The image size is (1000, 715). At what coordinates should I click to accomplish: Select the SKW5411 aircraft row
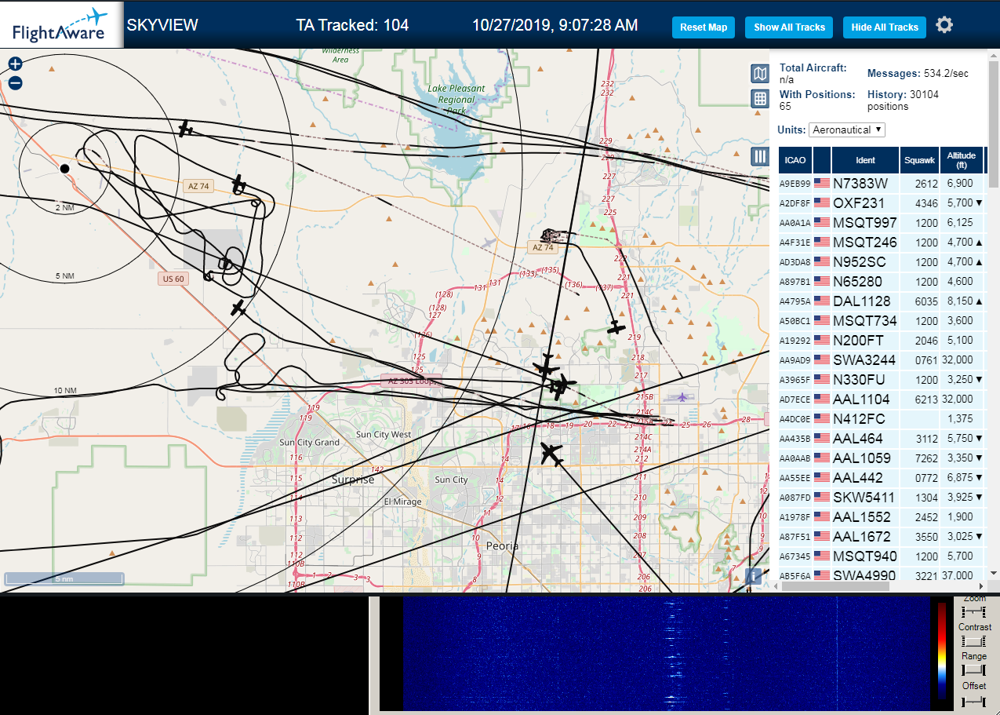883,498
